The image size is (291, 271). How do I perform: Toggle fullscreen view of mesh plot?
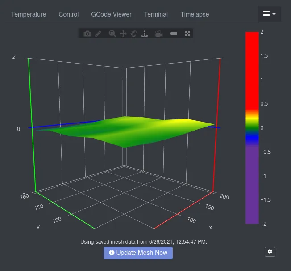click(x=187, y=34)
